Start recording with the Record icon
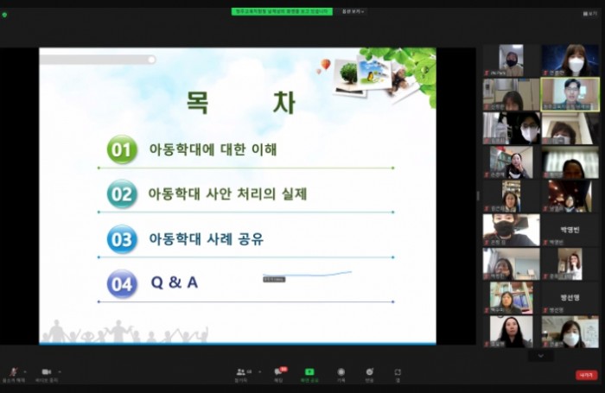This screenshot has width=605, height=393. pos(341,372)
